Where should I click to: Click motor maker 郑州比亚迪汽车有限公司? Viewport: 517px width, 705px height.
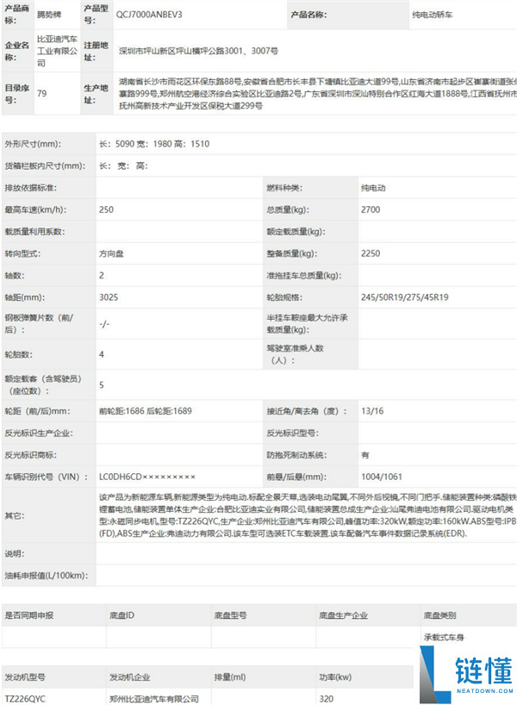[x=154, y=698]
